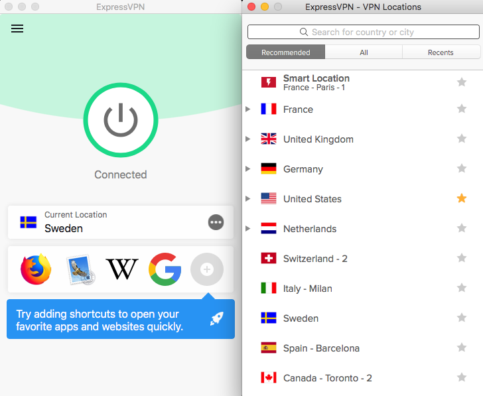Favorite Canada - Toronto - 2 using its star
This screenshot has width=483, height=396.
[x=462, y=377]
